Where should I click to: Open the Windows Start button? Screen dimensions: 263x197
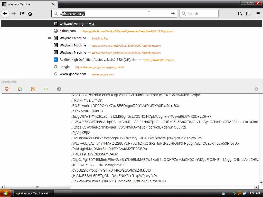[x=5, y=193]
